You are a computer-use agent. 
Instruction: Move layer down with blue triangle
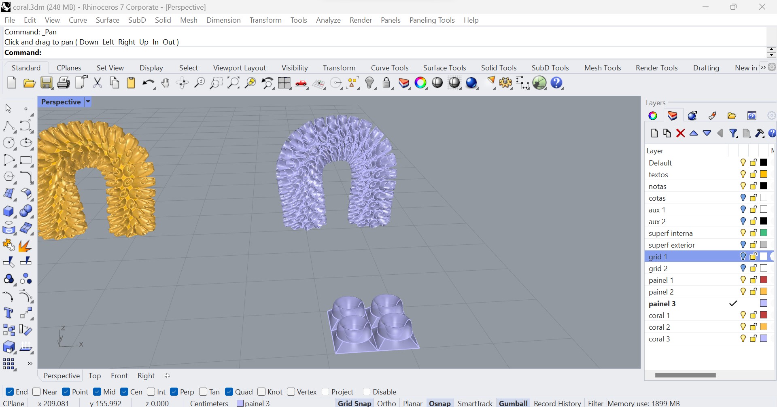click(x=707, y=133)
